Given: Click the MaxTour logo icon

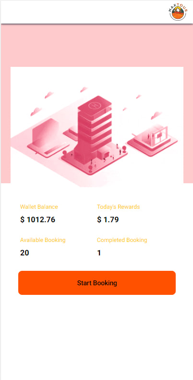Looking at the screenshot, I should 178,12.
